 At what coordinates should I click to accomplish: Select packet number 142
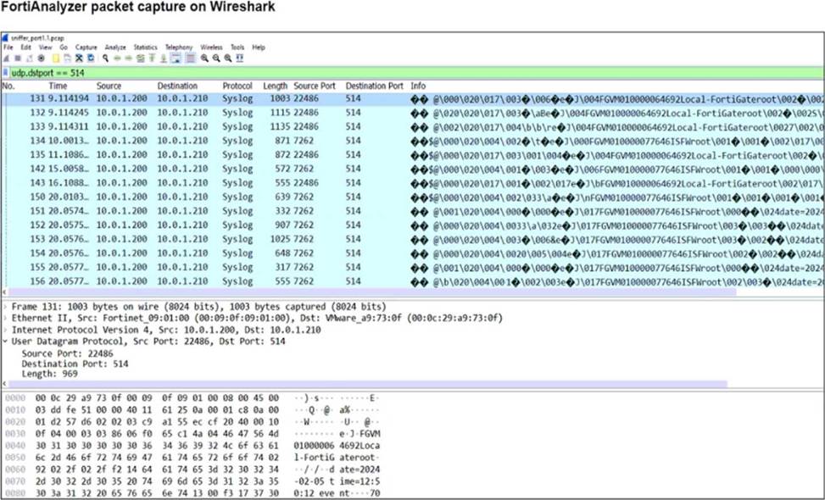pyautogui.click(x=412, y=169)
